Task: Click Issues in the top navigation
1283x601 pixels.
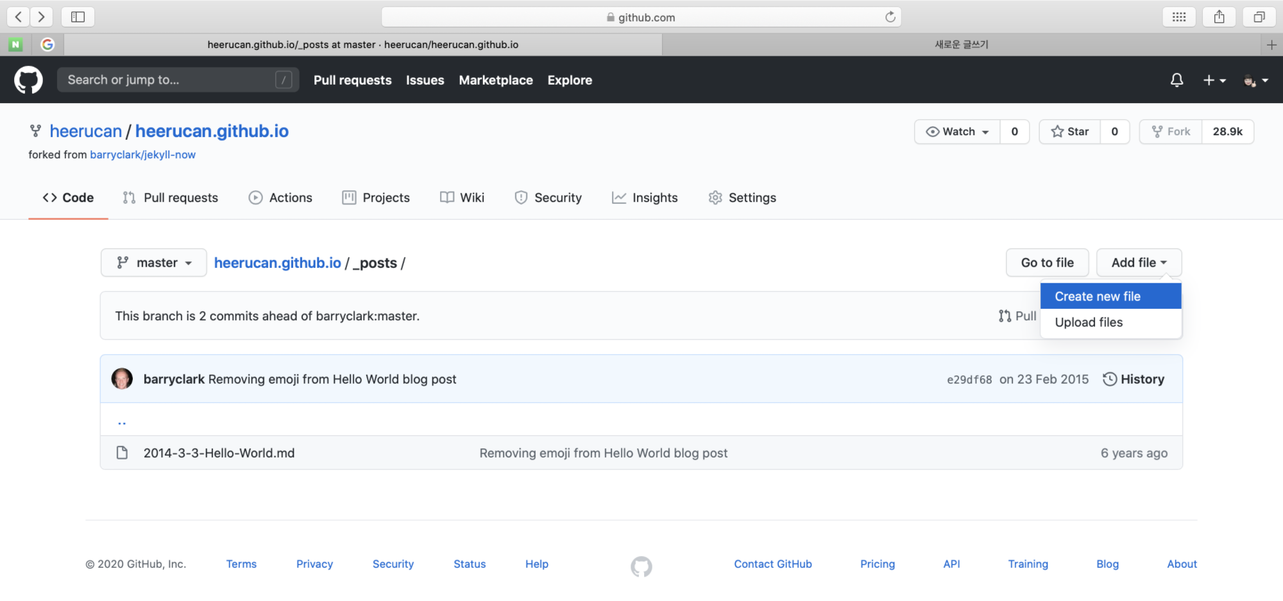Action: pyautogui.click(x=425, y=80)
